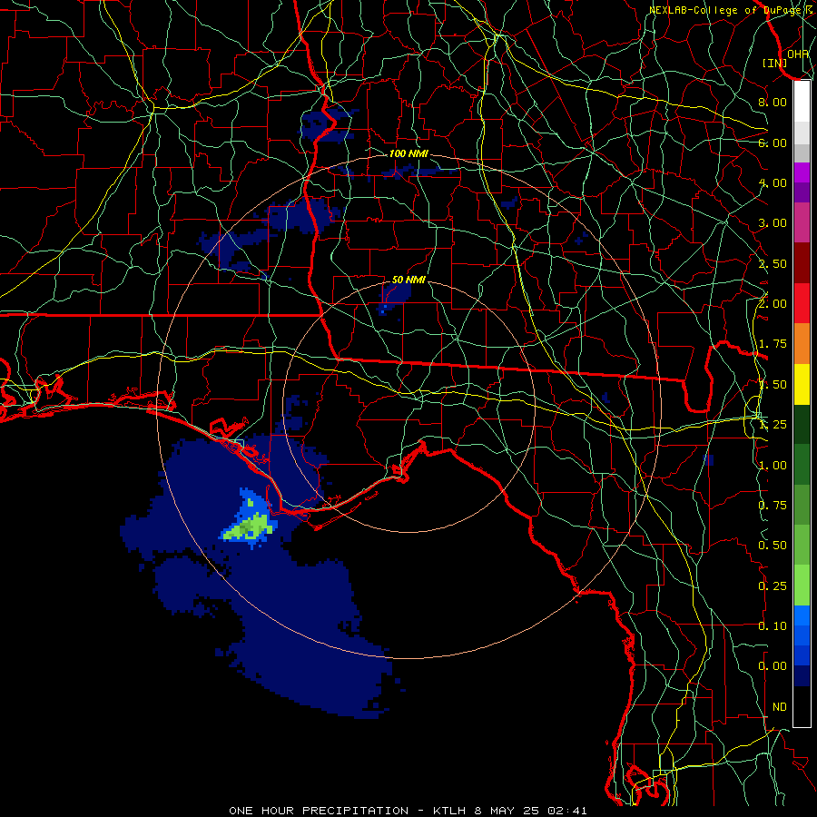Select the dark red legend swatch
The width and height of the screenshot is (817, 817).
802,263
